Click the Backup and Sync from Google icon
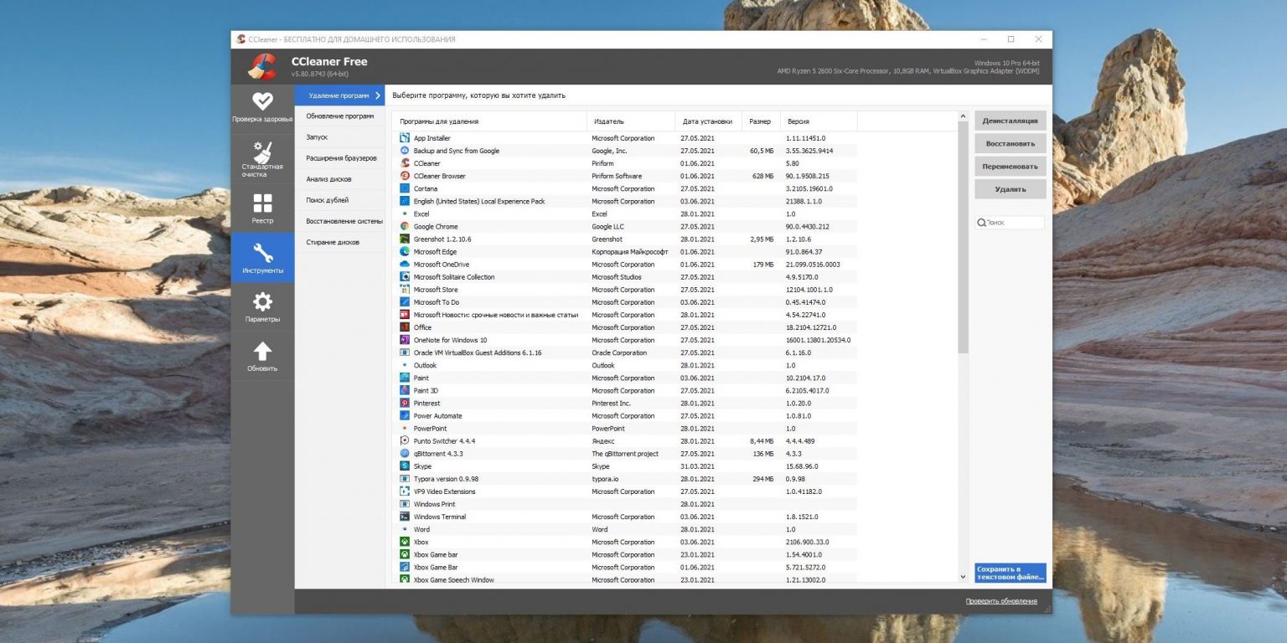This screenshot has width=1287, height=643. click(405, 151)
